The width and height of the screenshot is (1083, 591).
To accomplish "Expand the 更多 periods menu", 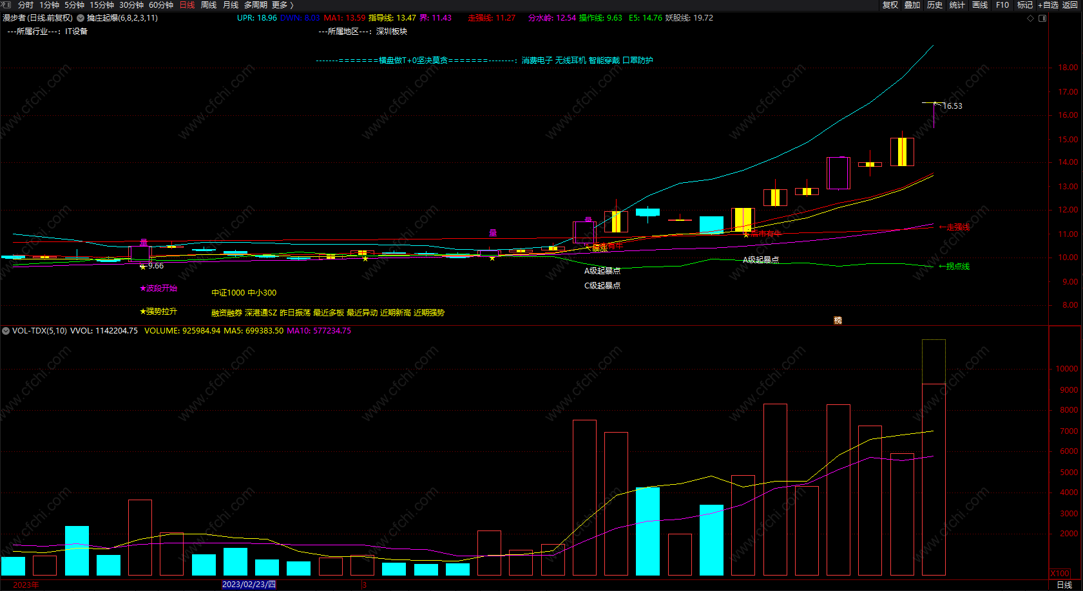I will [282, 5].
